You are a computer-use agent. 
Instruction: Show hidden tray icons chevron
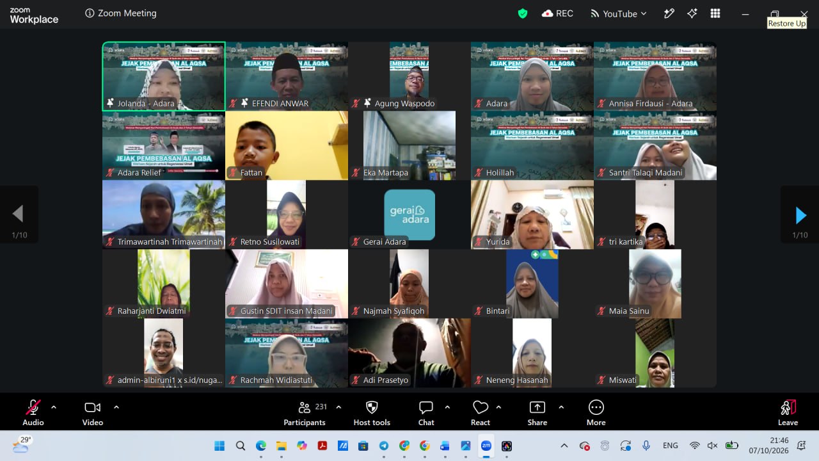coord(564,446)
